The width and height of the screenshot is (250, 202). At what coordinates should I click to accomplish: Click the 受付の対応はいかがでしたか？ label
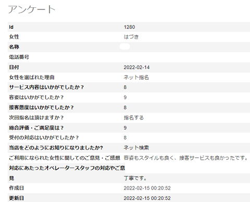(x=44, y=138)
